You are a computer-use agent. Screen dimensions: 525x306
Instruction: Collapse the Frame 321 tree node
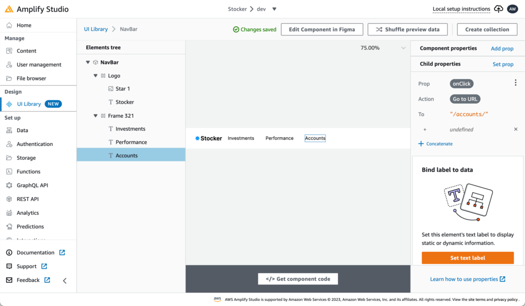tap(95, 116)
